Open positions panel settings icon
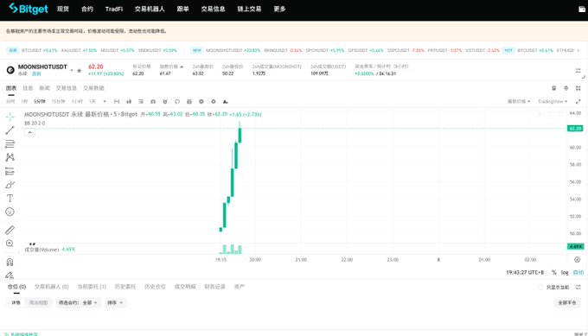 (x=578, y=287)
